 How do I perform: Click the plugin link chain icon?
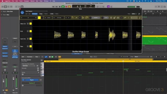point(139,14)
